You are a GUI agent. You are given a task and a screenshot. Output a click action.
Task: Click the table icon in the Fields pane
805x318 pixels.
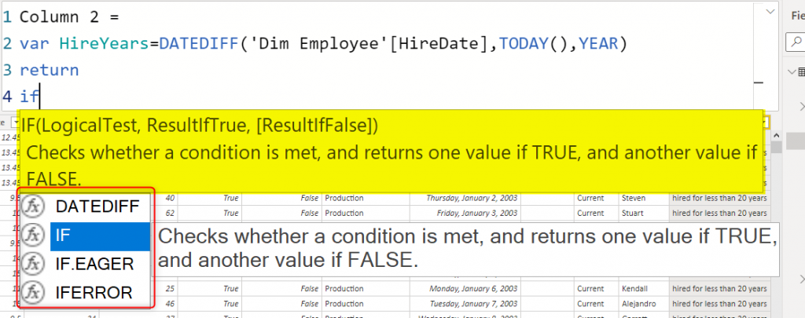[x=801, y=72]
